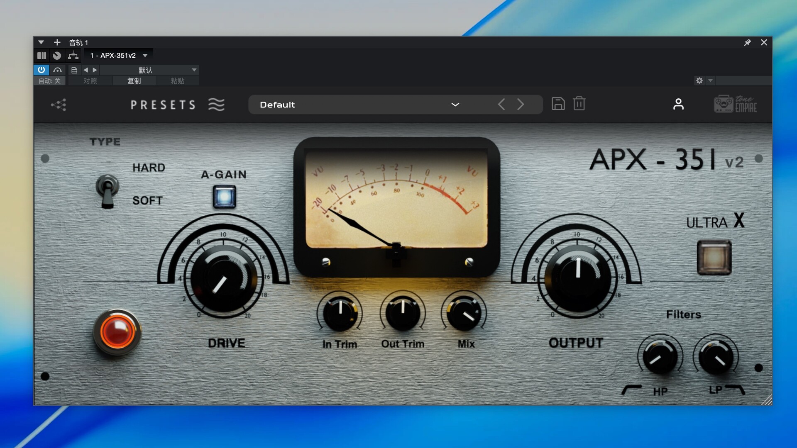
Task: Click the 自动: 关 automation button
Action: (49, 81)
